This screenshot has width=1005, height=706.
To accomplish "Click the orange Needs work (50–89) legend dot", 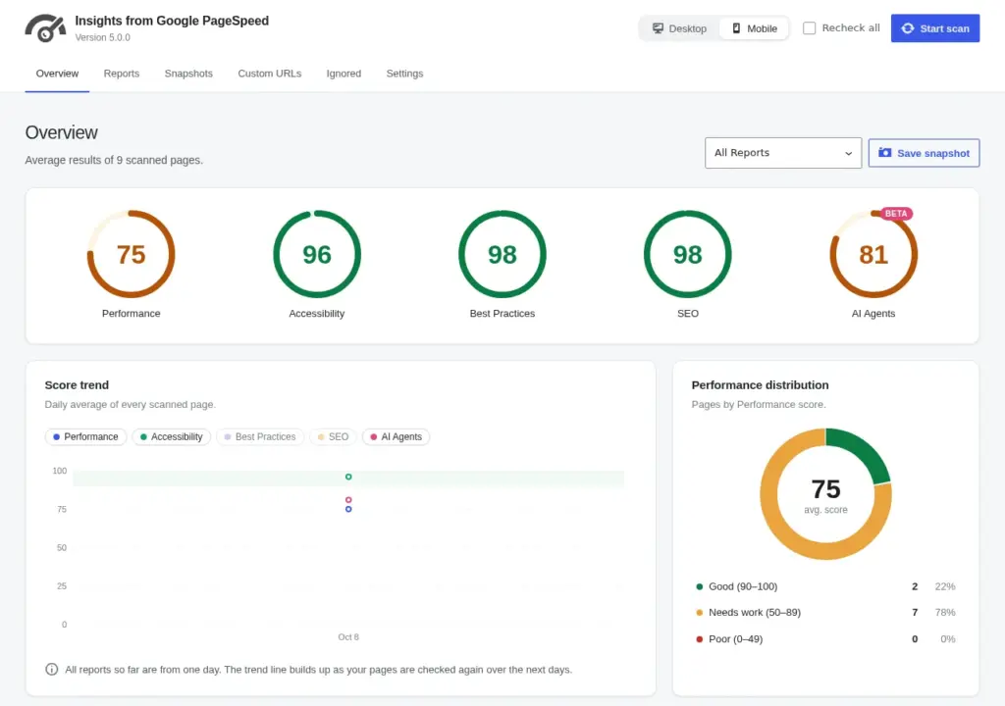I will pyautogui.click(x=699, y=613).
